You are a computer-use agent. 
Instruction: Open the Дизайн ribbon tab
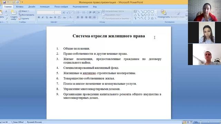pos(32,7)
